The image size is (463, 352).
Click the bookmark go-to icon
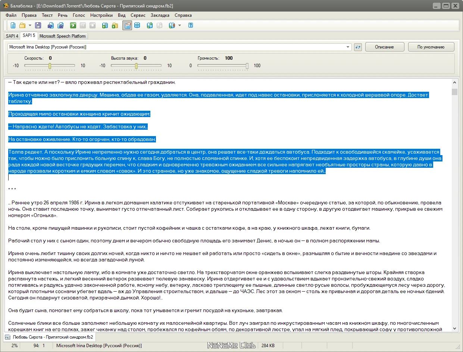[x=172, y=25]
